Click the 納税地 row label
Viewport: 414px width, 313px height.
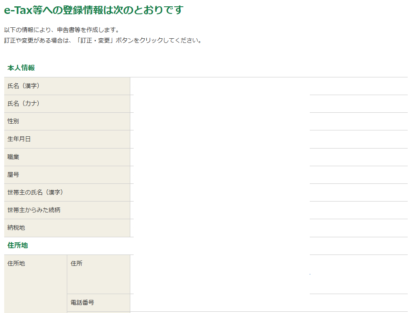point(16,228)
